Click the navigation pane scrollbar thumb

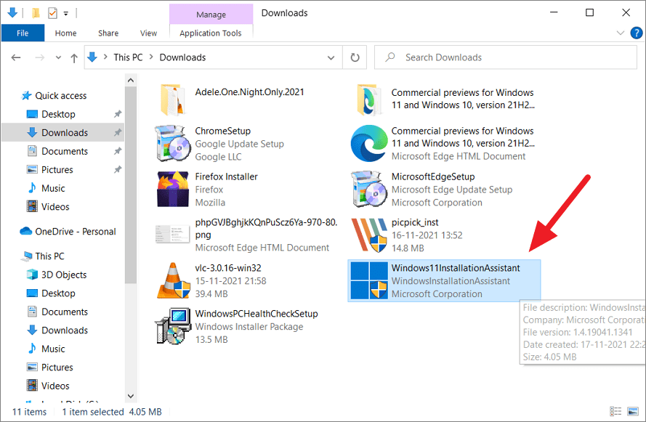pyautogui.click(x=131, y=185)
